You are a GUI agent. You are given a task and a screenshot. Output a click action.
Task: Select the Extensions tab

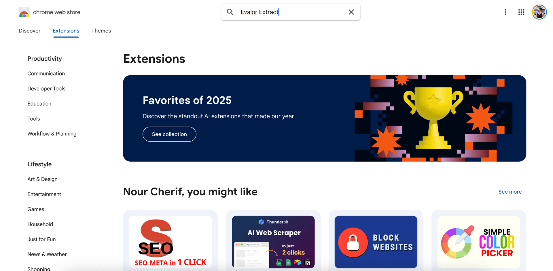point(66,31)
